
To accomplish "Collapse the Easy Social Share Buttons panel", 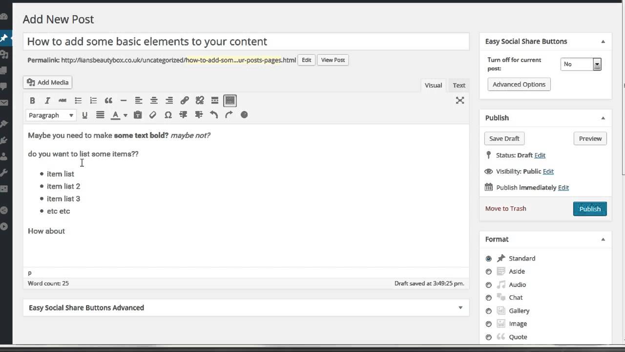I will coord(603,42).
